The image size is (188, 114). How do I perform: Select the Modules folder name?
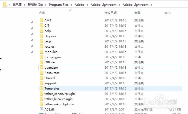[x=51, y=52]
